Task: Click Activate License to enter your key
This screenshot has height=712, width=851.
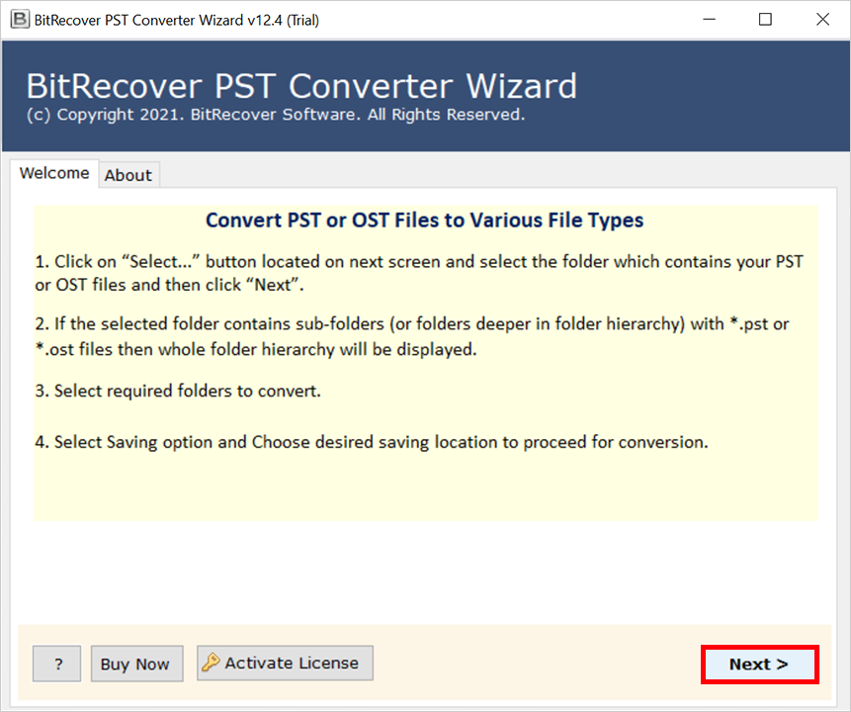Action: coord(285,663)
